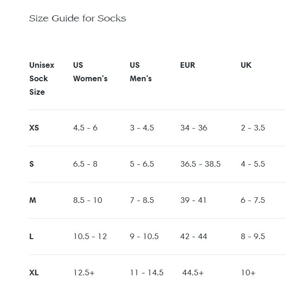Screen dimensions: 305x305
Task: Click the 12.5+ women's size cell
Action: point(84,273)
